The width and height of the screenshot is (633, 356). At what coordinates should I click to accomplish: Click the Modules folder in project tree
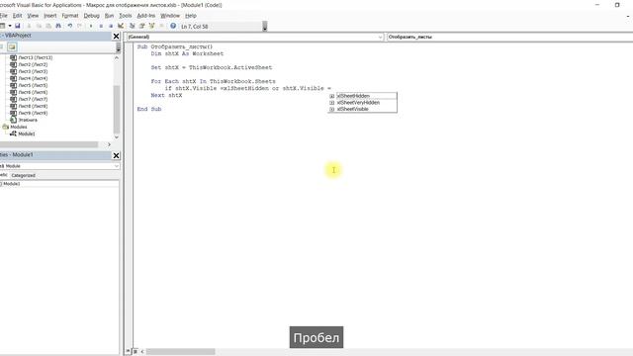click(x=18, y=127)
